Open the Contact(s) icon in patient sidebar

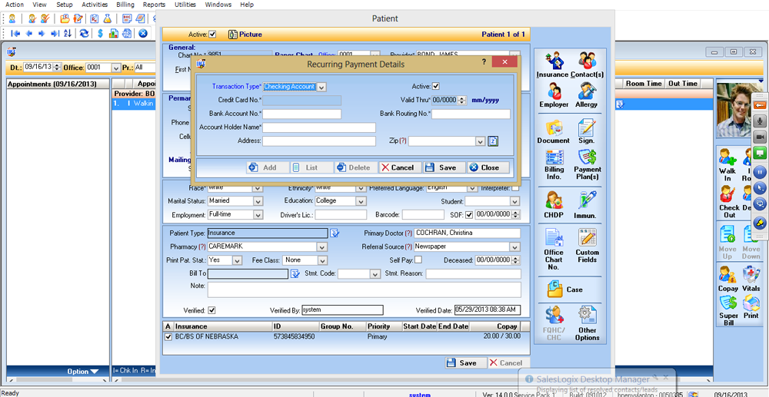tap(587, 65)
